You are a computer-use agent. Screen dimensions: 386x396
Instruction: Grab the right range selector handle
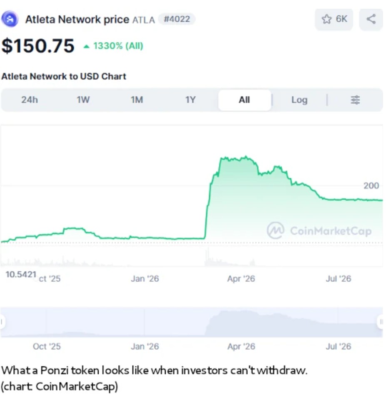tap(381, 322)
